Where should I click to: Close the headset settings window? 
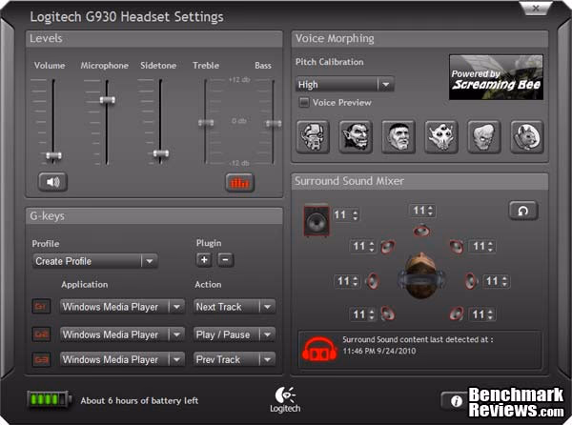[x=536, y=8]
